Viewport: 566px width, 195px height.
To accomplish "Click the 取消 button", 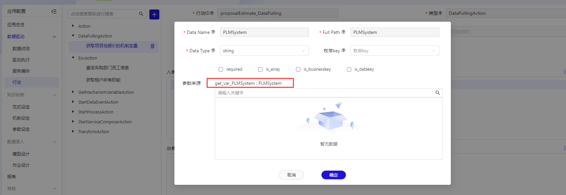I will (x=292, y=175).
